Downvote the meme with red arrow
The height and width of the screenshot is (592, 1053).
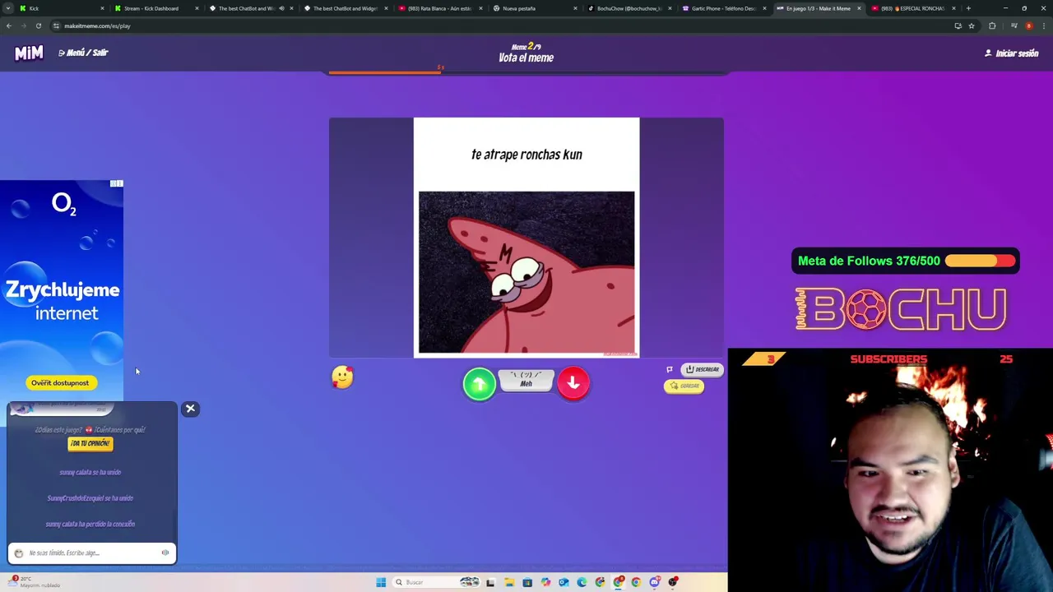pos(573,383)
